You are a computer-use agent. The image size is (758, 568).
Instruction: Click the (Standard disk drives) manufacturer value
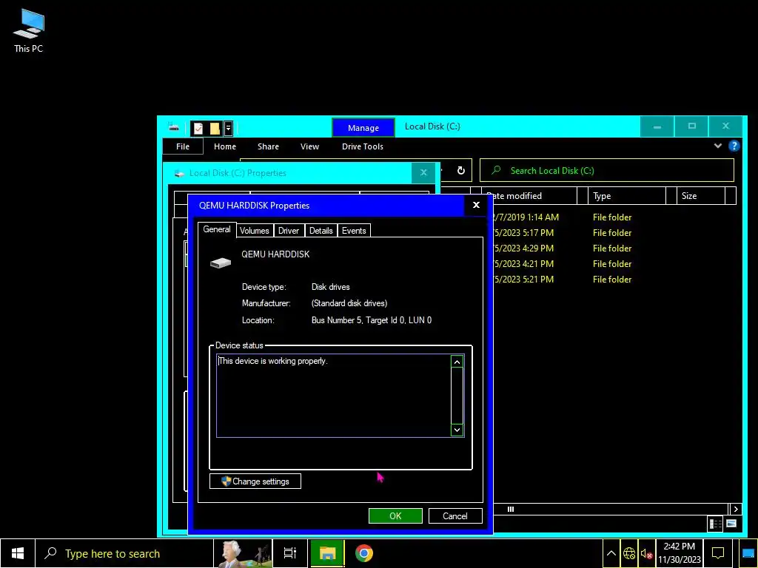[349, 303]
